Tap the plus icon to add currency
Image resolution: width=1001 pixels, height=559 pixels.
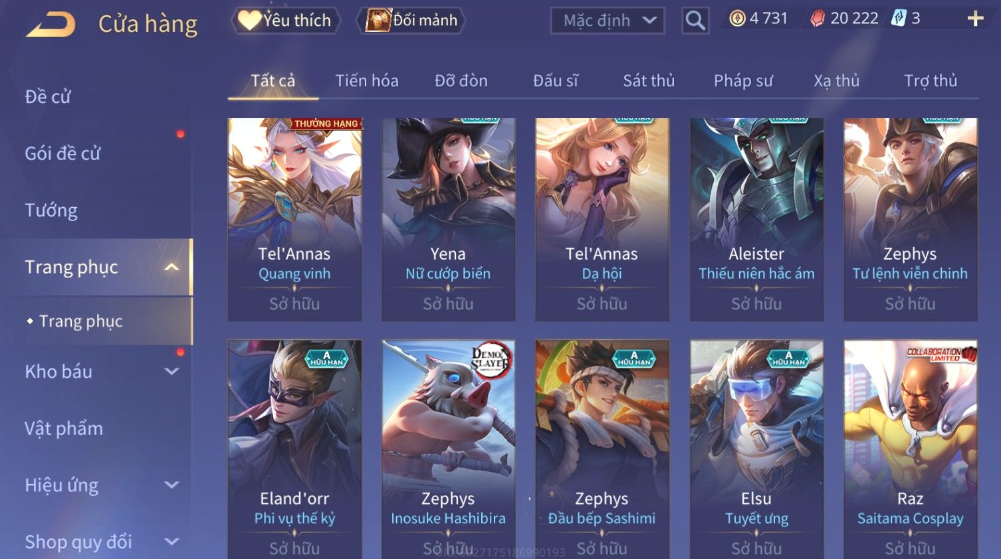[x=975, y=19]
